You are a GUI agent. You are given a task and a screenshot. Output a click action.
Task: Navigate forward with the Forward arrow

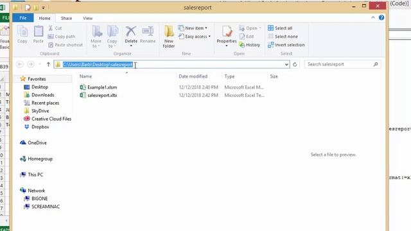31,64
